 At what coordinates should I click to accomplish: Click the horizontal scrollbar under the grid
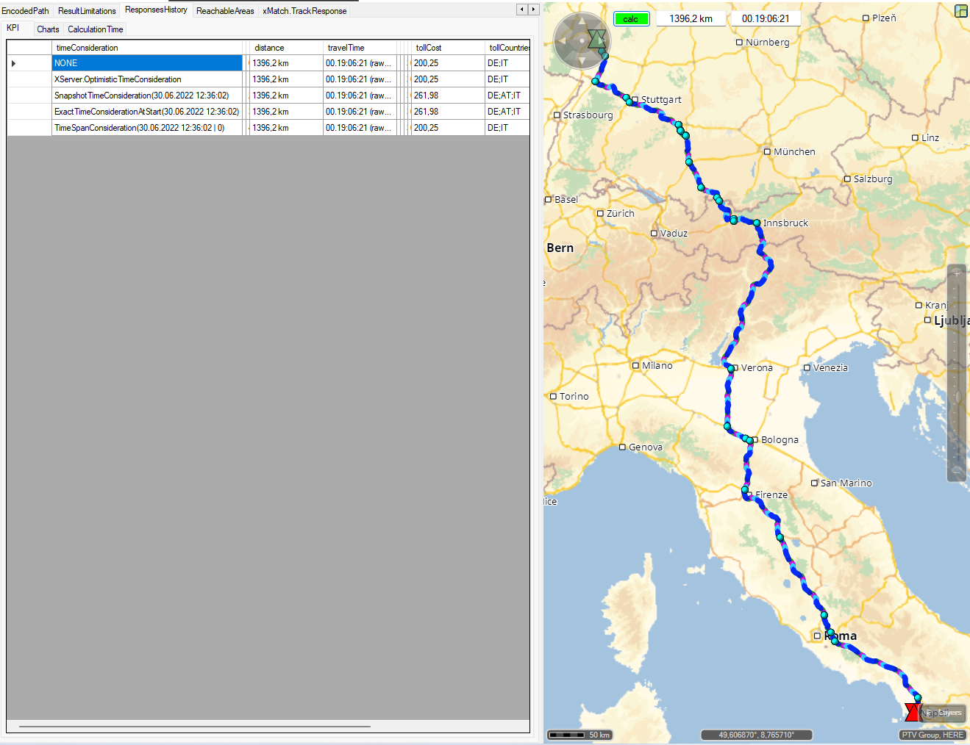195,727
